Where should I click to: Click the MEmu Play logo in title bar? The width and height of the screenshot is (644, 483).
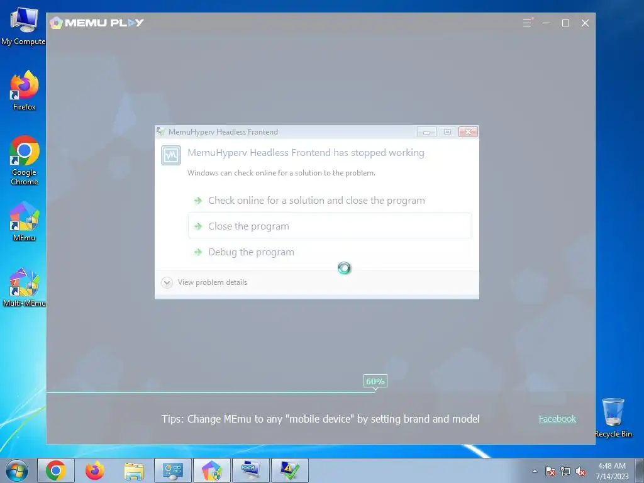tap(96, 23)
